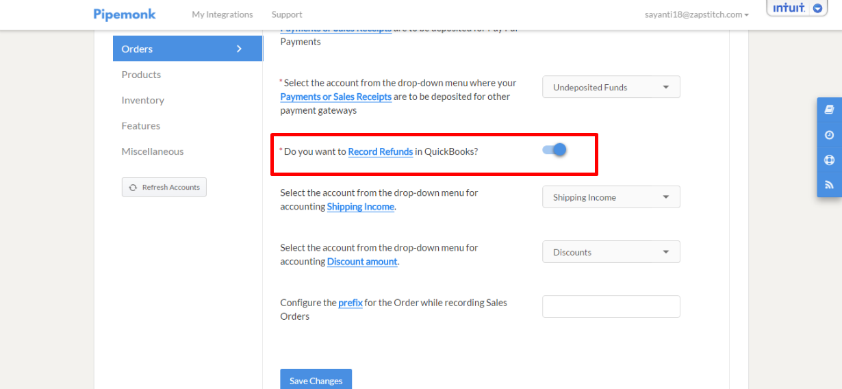Open the lifebuoy support icon in side panel
The image size is (842, 389).
829,160
